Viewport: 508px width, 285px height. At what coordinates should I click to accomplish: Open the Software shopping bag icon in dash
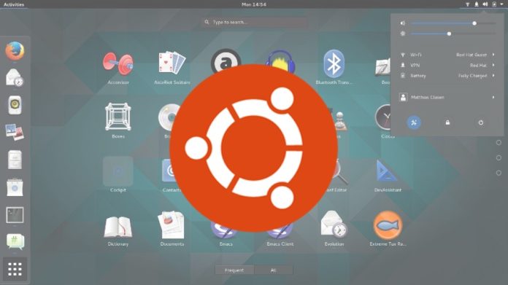(x=15, y=187)
